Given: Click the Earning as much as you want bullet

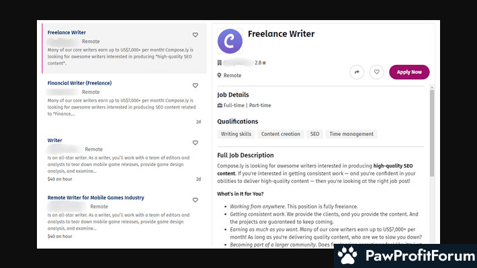Looking at the screenshot, I should (326, 233).
